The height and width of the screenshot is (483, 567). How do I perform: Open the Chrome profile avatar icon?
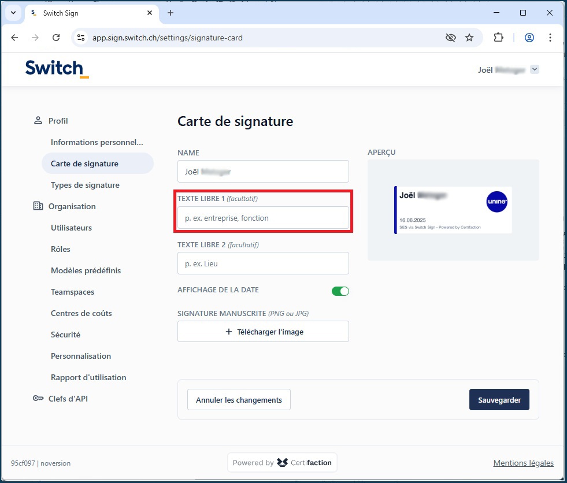pos(529,38)
